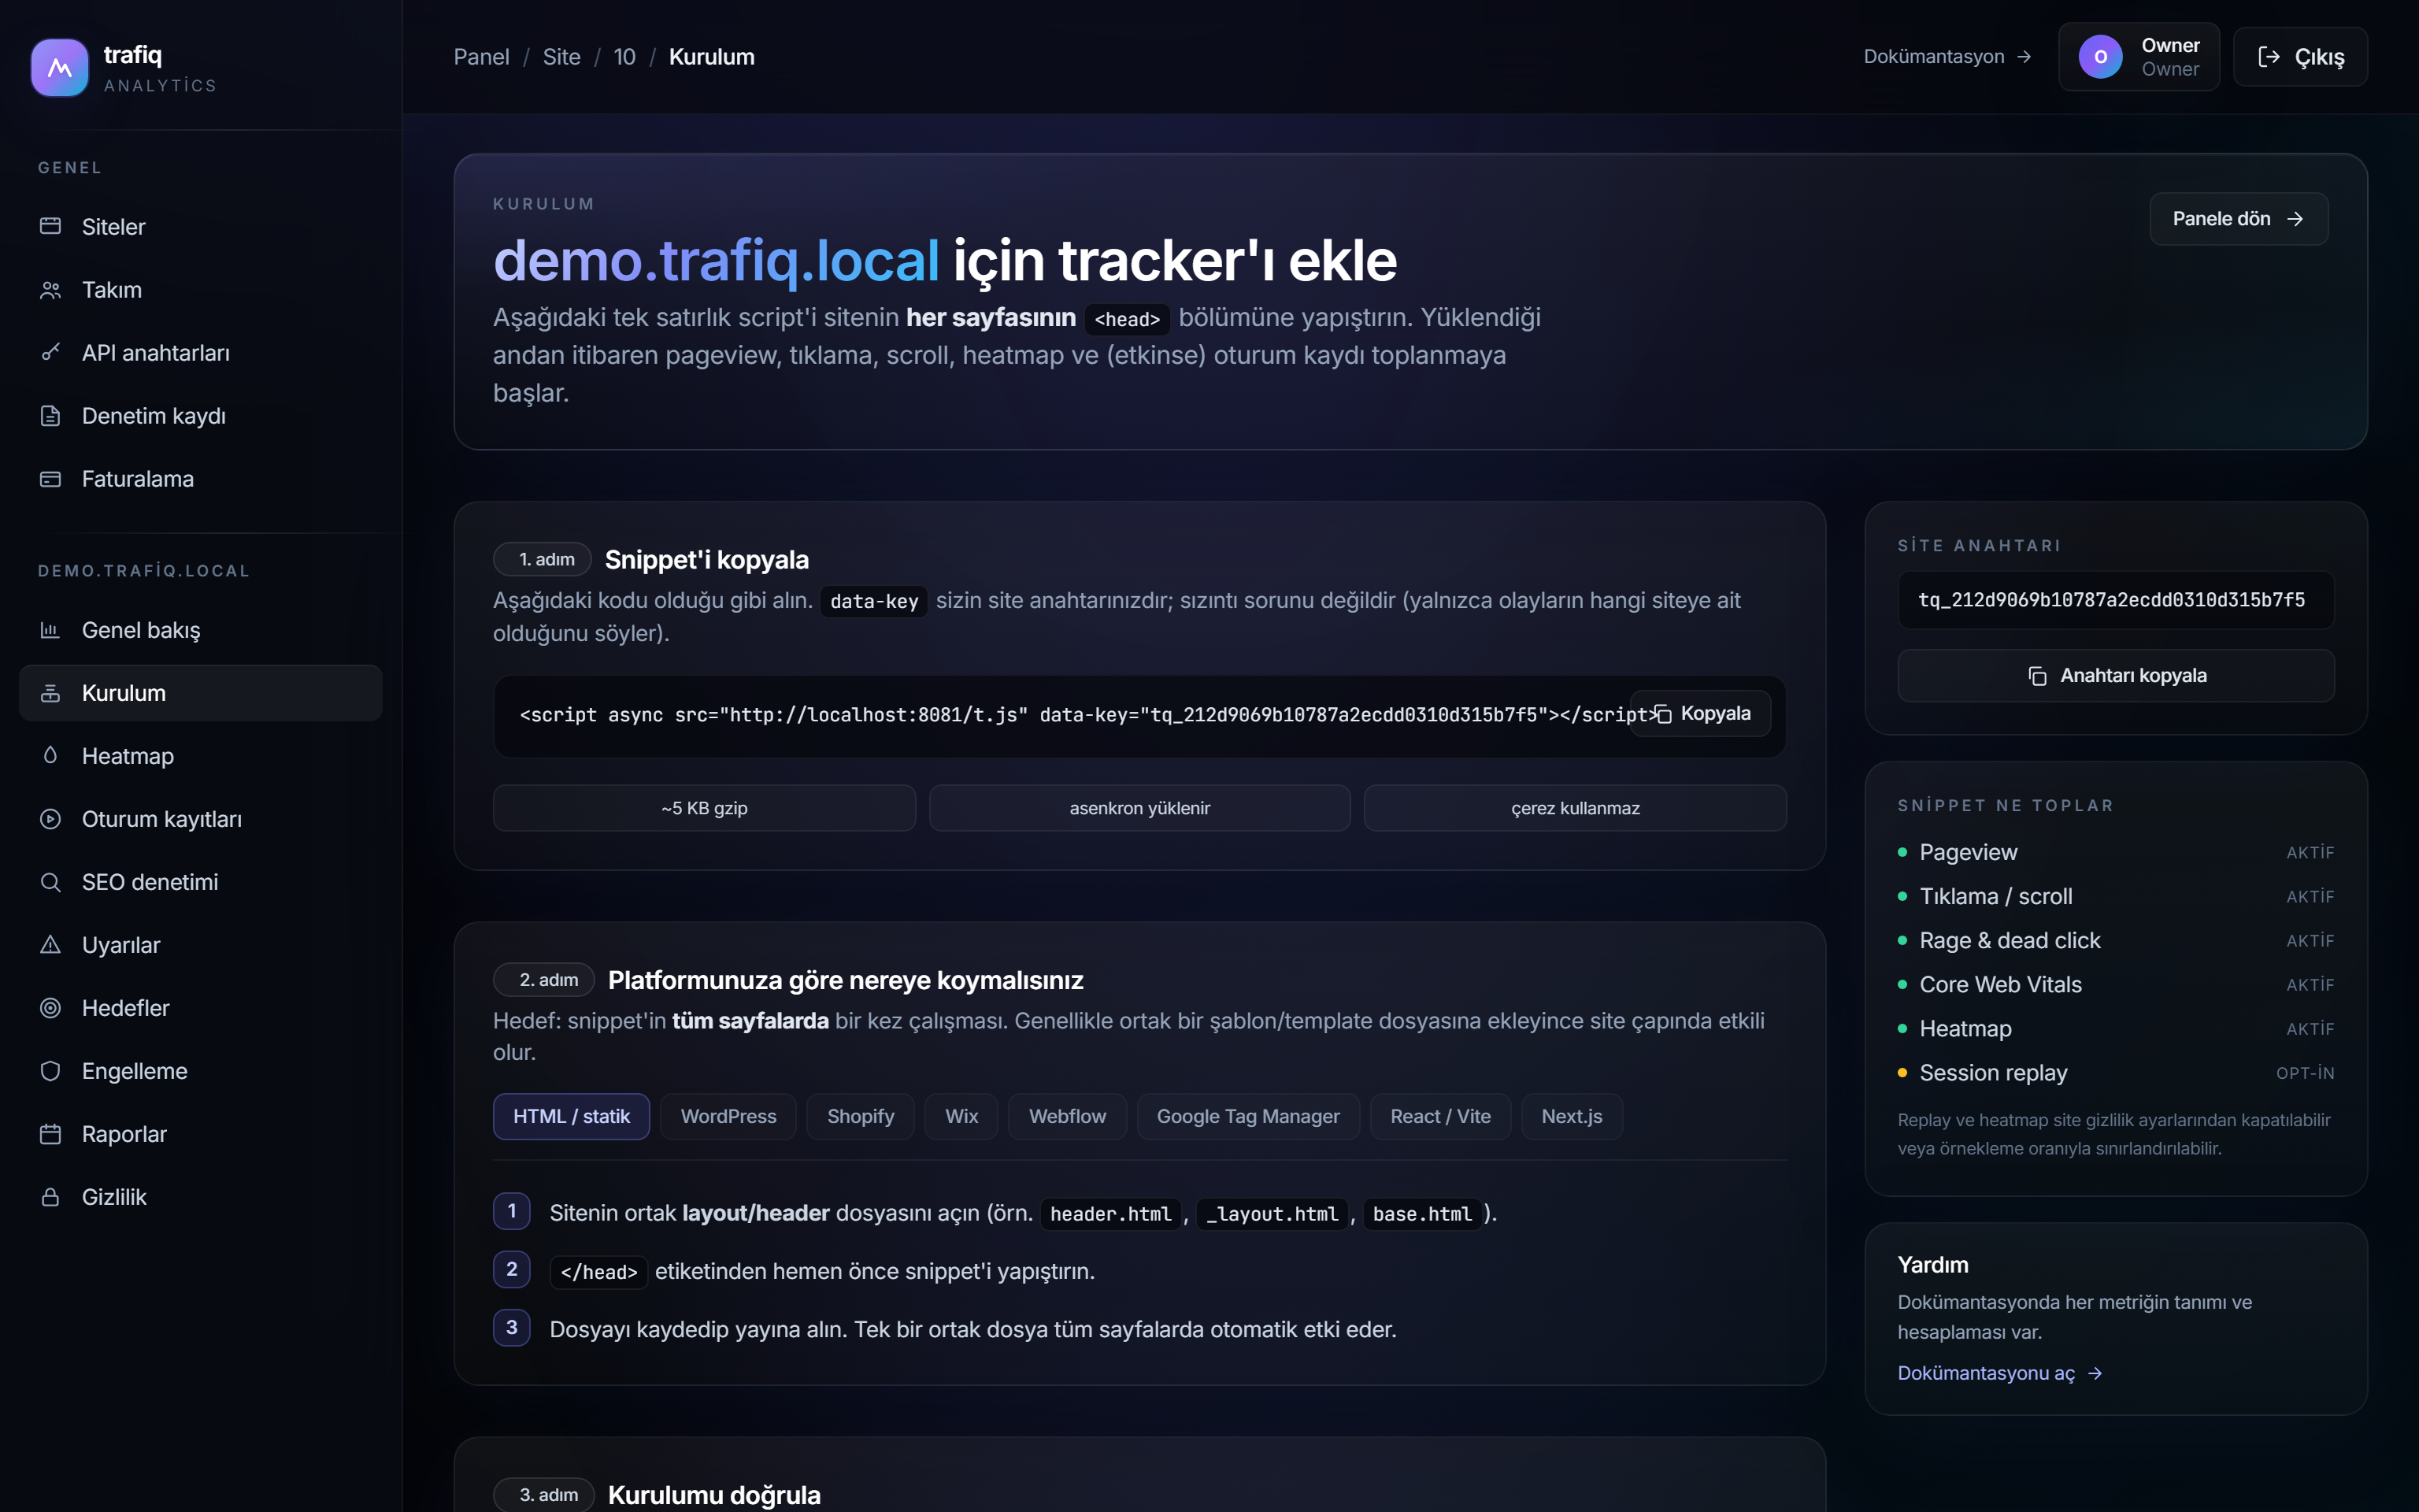Open Uyarılar in sidebar

(x=200, y=945)
